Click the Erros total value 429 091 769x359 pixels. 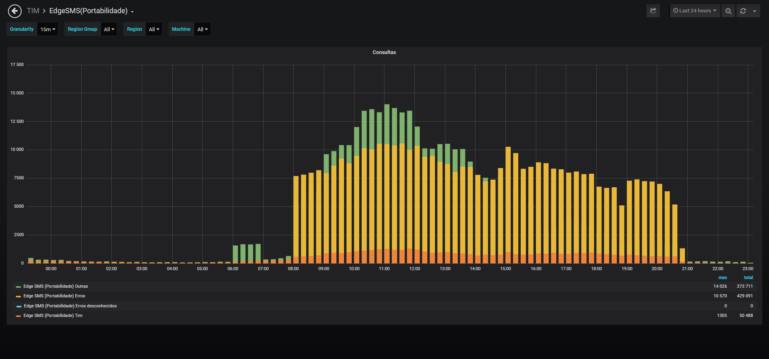745,296
